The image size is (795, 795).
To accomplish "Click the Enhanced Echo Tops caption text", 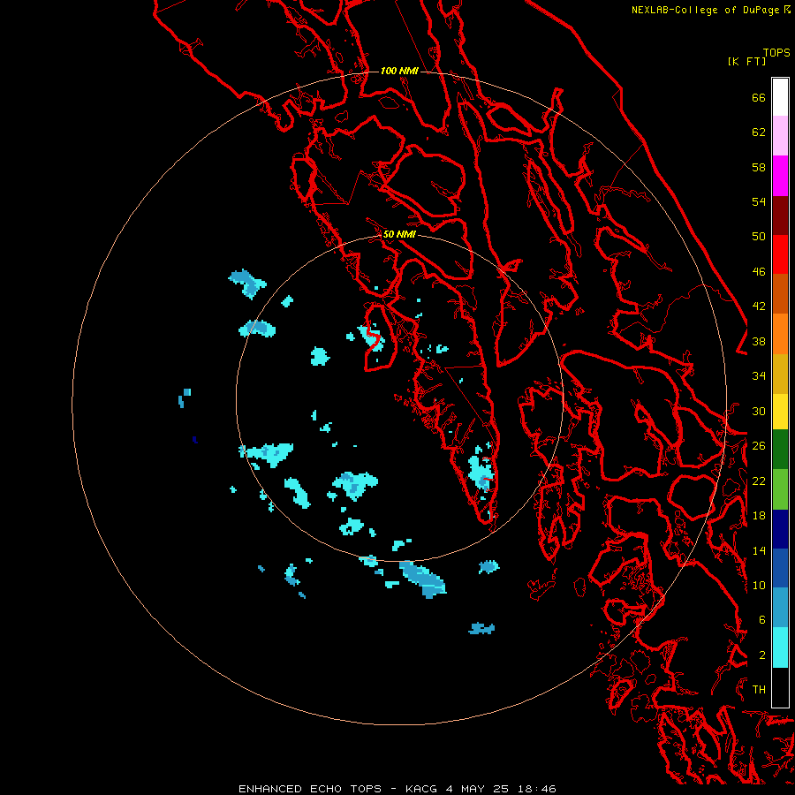I will point(397,789).
